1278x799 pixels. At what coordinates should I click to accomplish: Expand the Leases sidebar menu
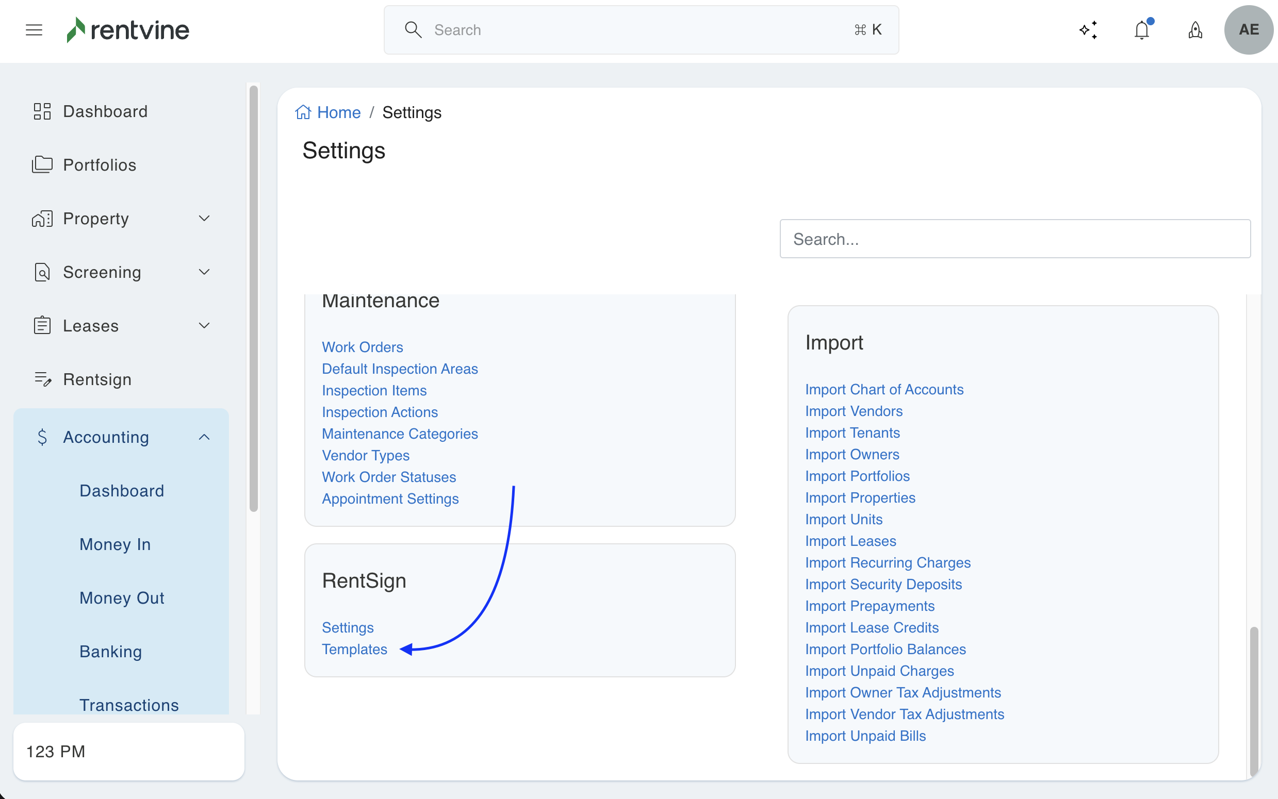point(204,325)
